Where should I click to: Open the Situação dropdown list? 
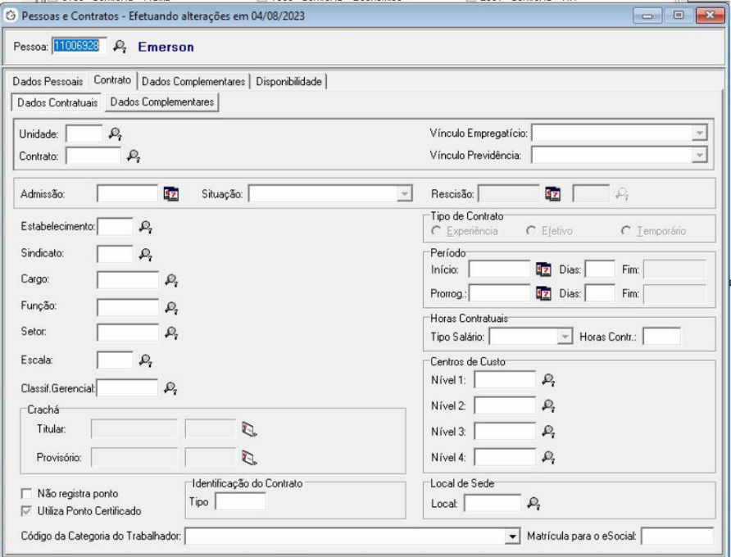click(x=403, y=194)
